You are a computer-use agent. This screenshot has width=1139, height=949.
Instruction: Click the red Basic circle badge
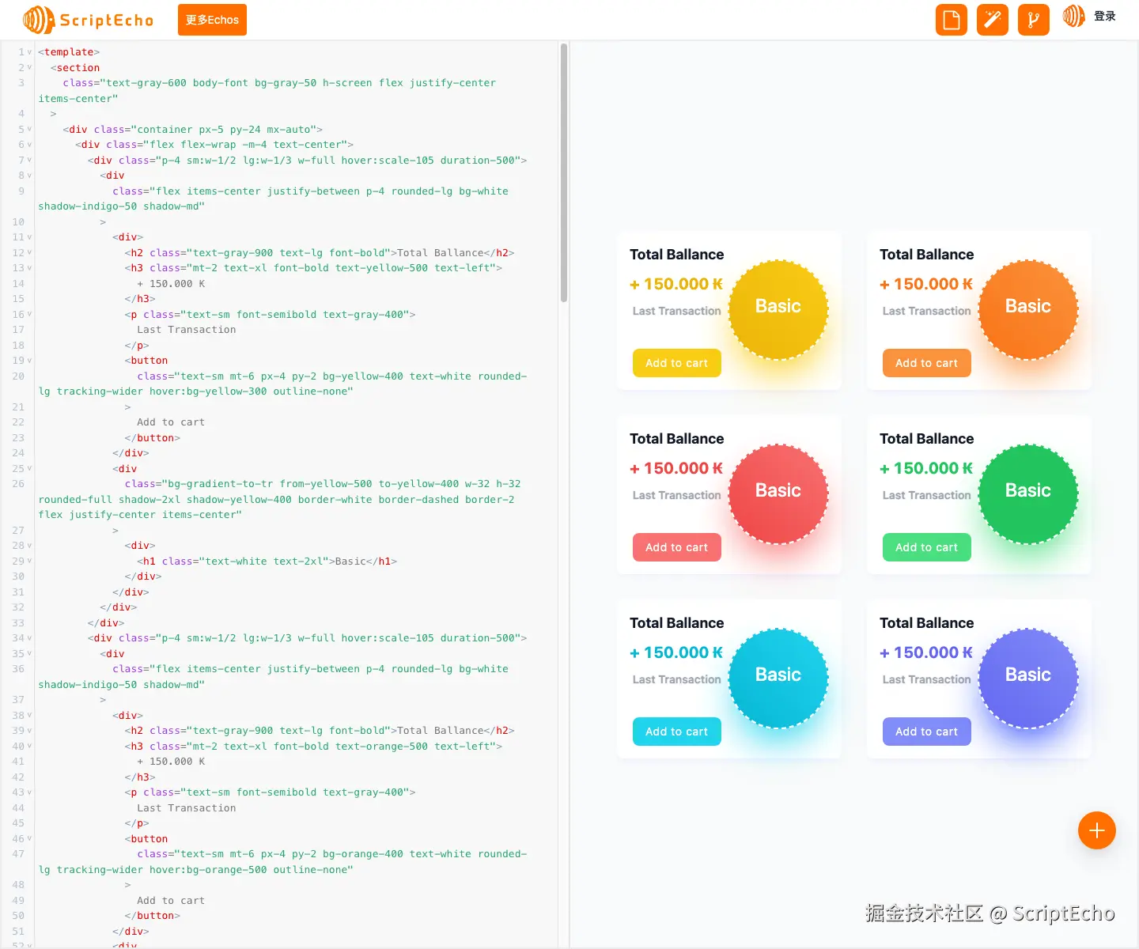(x=778, y=494)
